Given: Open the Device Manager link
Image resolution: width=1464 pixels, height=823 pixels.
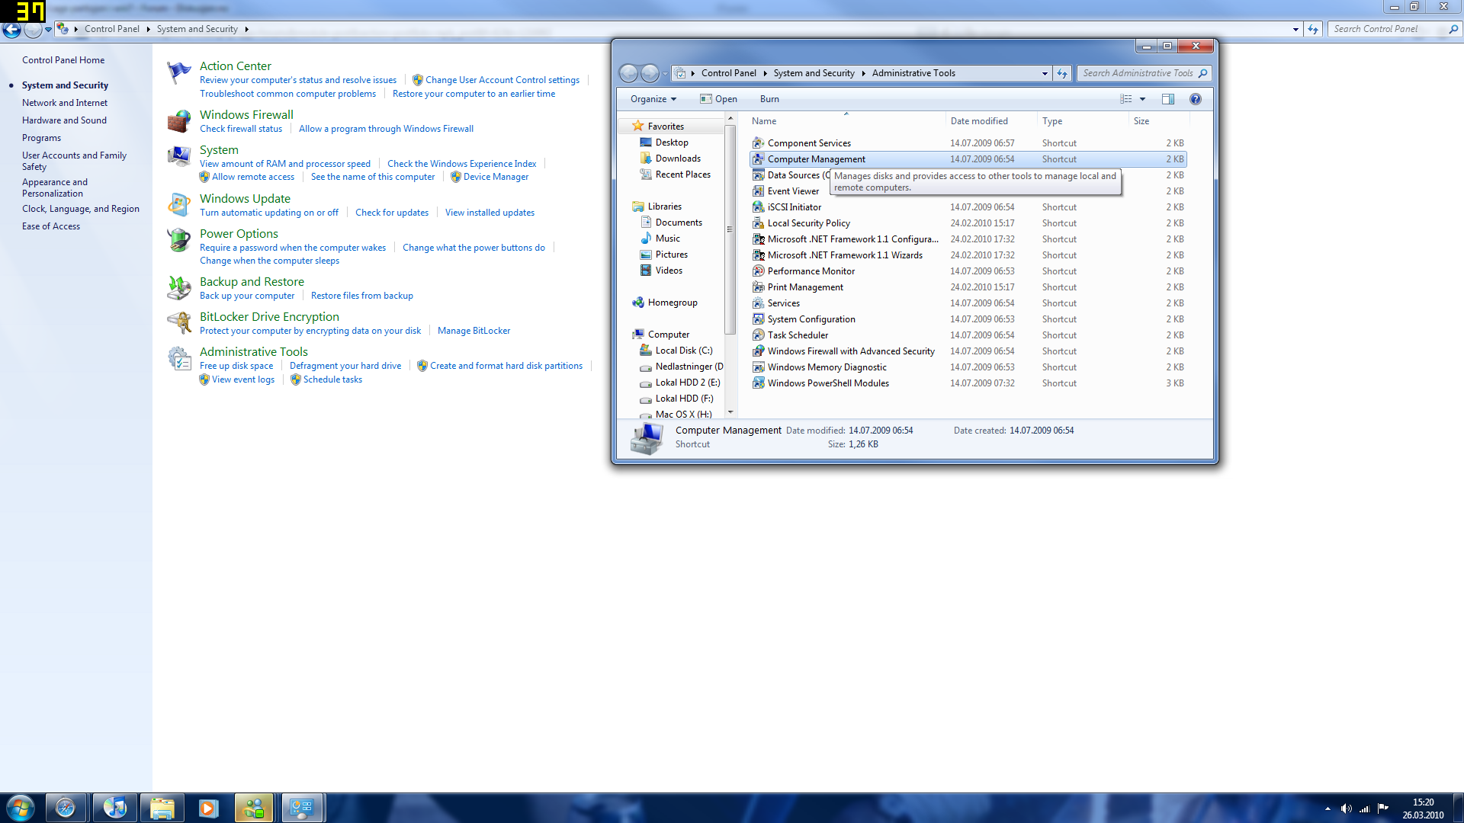Looking at the screenshot, I should [x=496, y=177].
